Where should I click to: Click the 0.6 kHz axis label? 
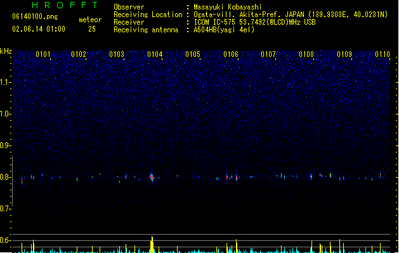click(x=5, y=240)
